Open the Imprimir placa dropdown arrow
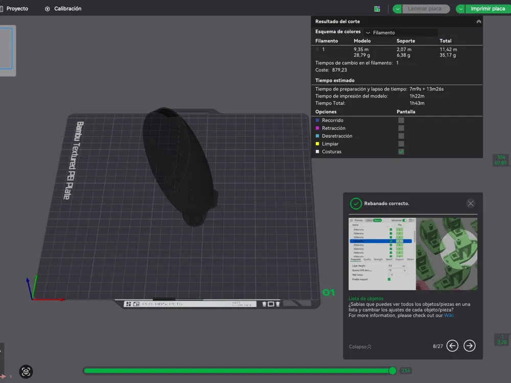 point(460,9)
